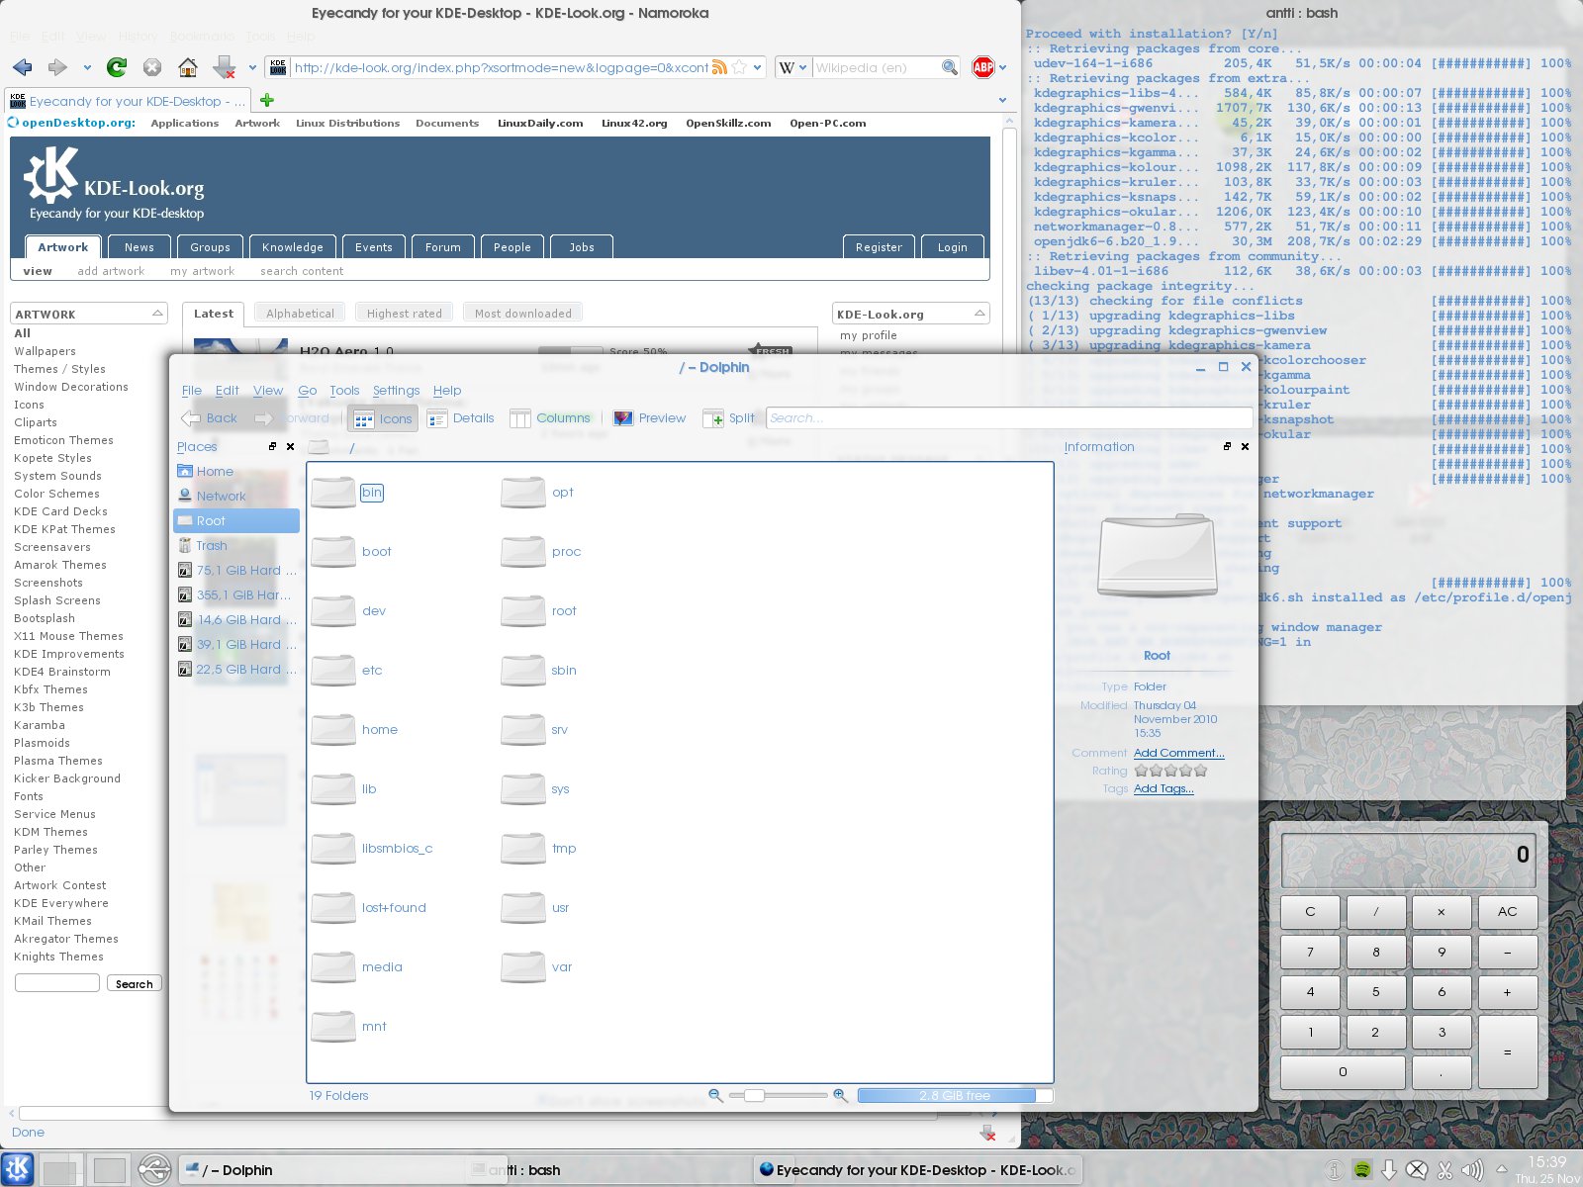The image size is (1583, 1187).
Task: Switch to the 'antti : bash' taskbar entry
Action: (608, 1170)
